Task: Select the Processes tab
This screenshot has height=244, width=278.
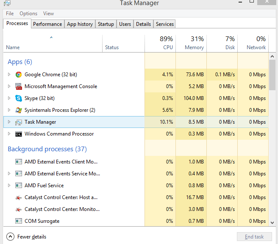Action: click(x=17, y=23)
